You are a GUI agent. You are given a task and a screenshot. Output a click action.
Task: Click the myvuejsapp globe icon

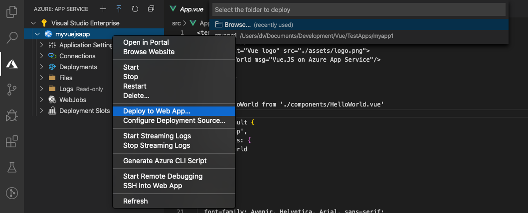(x=48, y=34)
